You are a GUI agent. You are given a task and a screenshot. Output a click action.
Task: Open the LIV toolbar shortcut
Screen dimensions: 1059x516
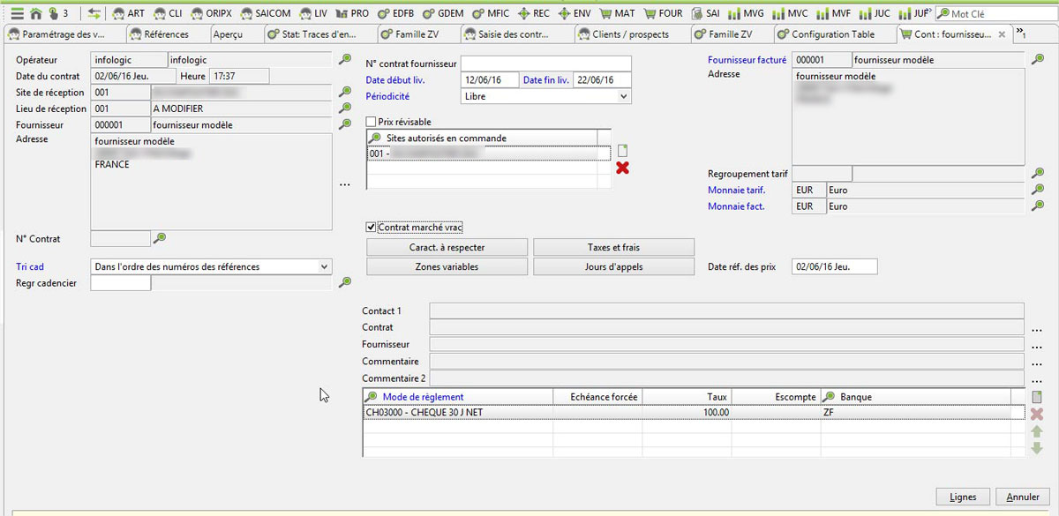tap(315, 13)
